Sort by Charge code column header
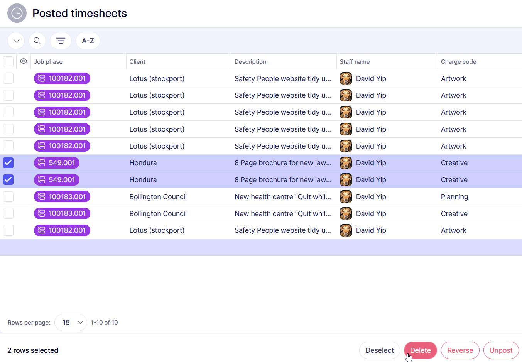This screenshot has width=522, height=362. (458, 62)
